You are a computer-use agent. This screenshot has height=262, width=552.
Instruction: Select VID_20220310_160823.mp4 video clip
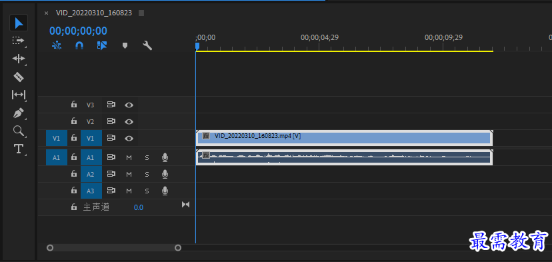[344, 138]
